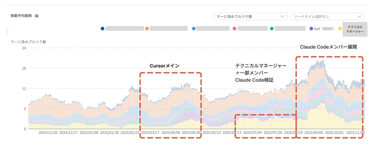This screenshot has height=147, width=370.
Task: Click the yellow legend series dot
Action: (x=340, y=29)
